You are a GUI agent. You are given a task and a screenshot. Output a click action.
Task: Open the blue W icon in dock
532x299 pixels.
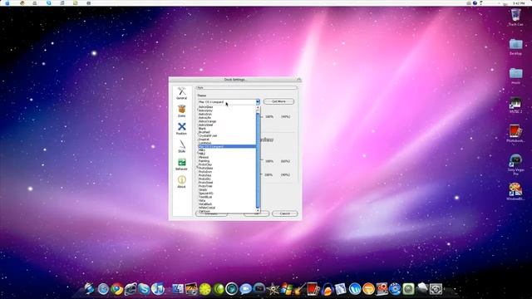355,289
